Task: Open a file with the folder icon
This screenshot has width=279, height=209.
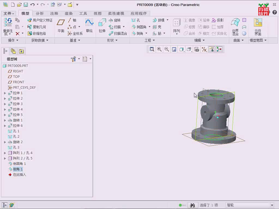Action: 19,5
